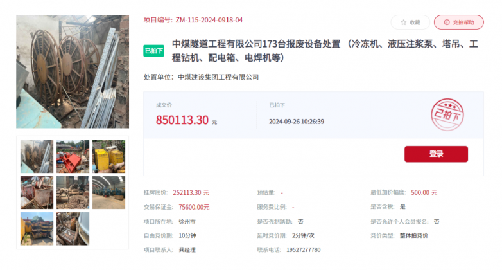Click the free bidding period 10分钟
The width and height of the screenshot is (502, 270).
pyautogui.click(x=187, y=235)
